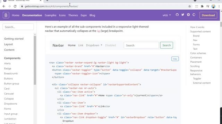The width and height of the screenshot is (222, 124).
Task: Open the Open Collective icon link
Action: pyautogui.click(x=194, y=14)
